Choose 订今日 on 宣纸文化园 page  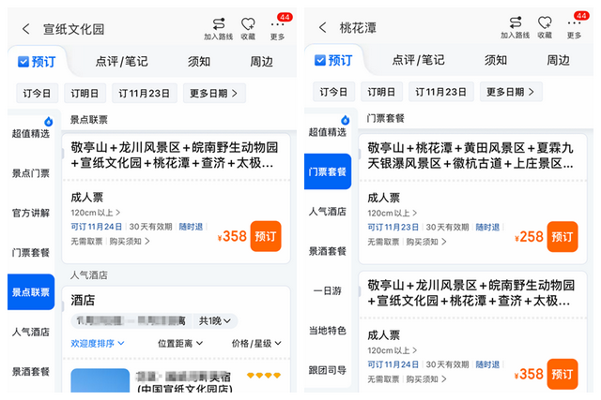click(38, 94)
